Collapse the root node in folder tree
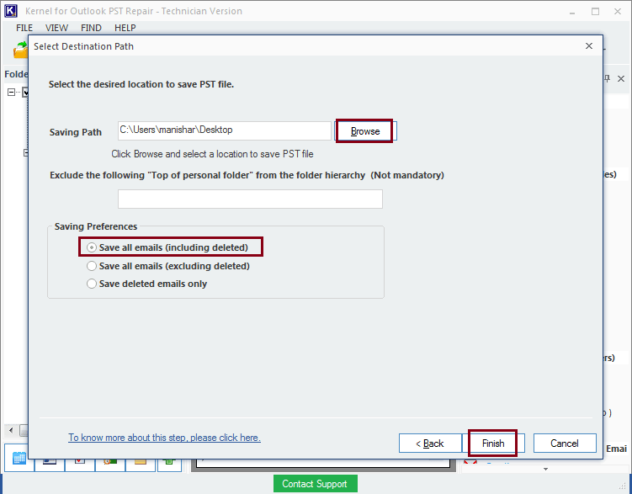This screenshot has width=632, height=494. [11, 93]
